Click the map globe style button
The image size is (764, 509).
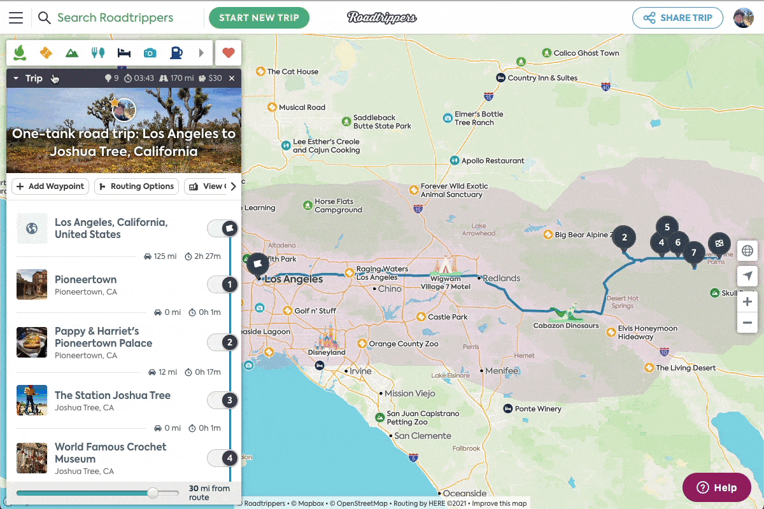(747, 251)
